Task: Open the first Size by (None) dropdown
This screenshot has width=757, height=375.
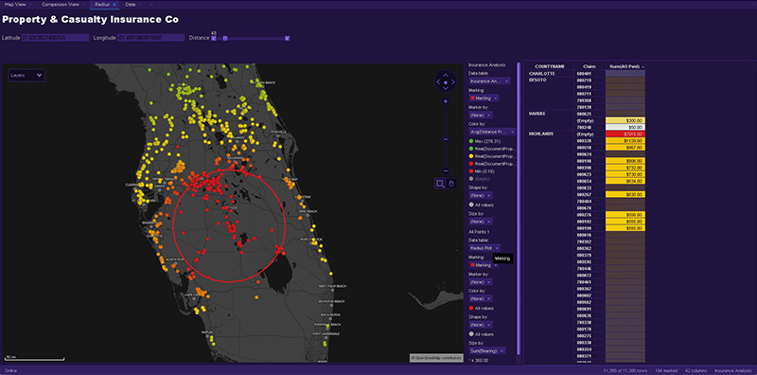Action: pyautogui.click(x=481, y=222)
